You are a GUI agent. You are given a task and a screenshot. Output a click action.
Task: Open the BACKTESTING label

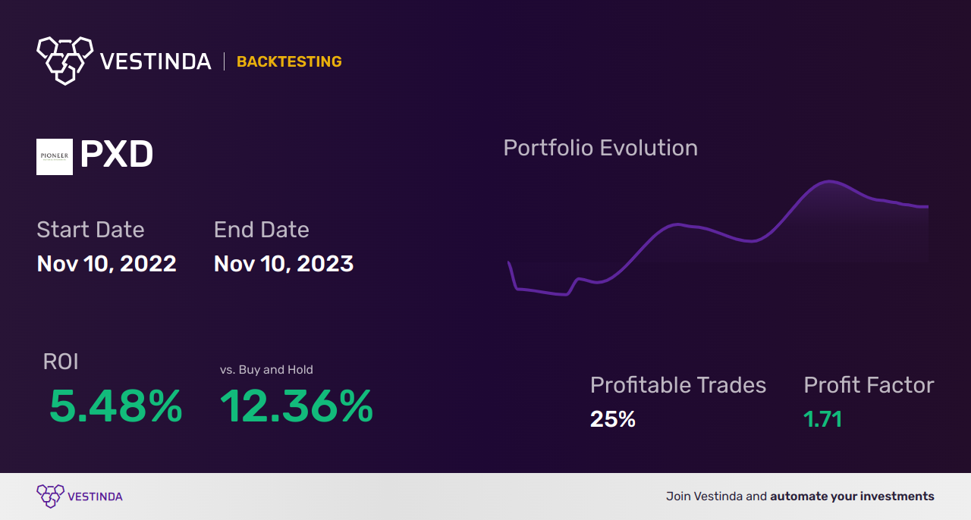click(x=289, y=61)
